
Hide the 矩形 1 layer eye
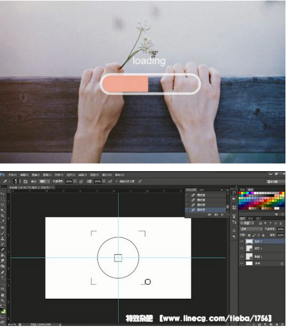tap(242, 249)
